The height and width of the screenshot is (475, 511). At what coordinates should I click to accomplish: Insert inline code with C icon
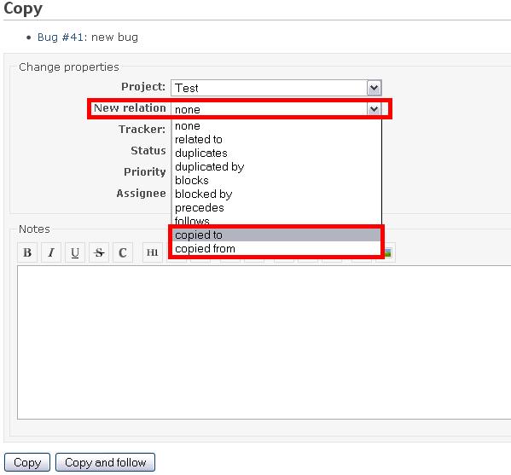pyautogui.click(x=123, y=252)
